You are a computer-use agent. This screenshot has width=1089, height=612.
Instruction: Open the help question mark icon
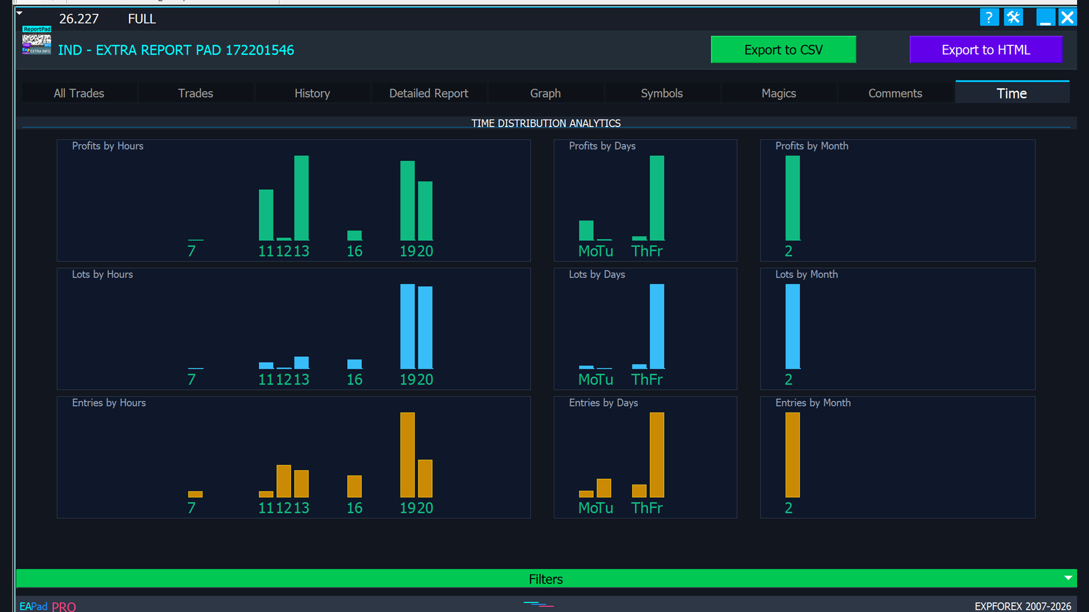[x=989, y=18]
